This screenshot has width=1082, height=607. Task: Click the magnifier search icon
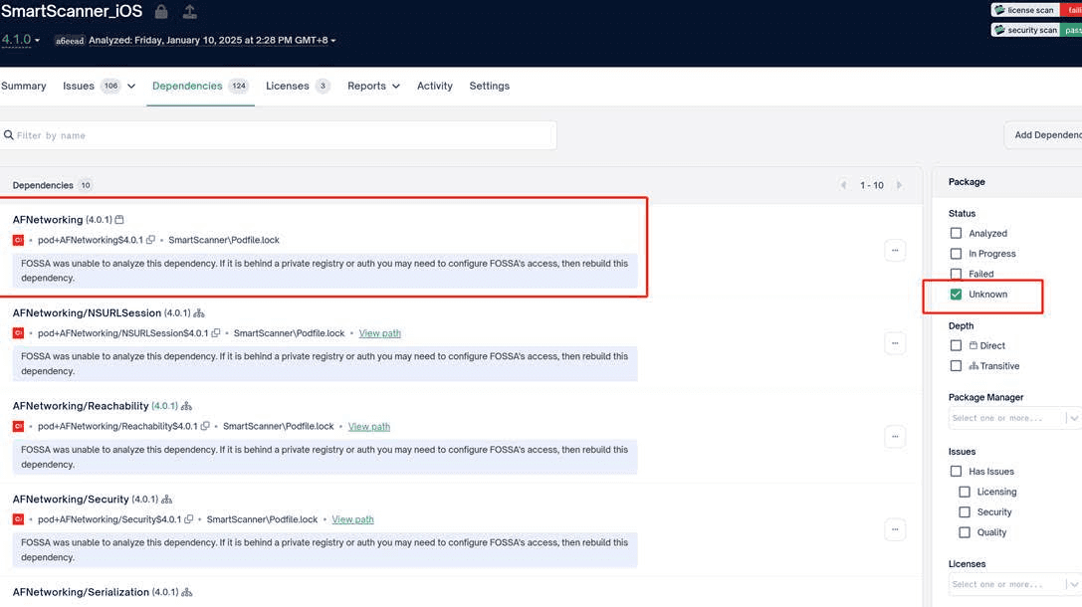tap(8, 135)
